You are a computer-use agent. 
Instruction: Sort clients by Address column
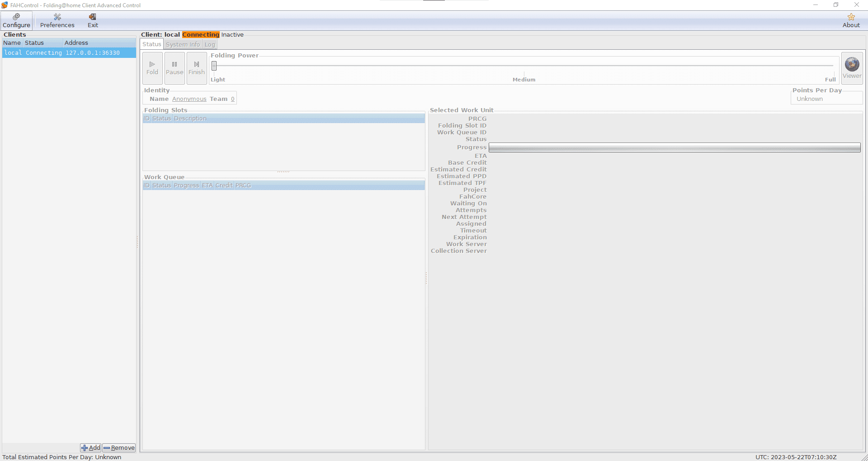[99, 43]
